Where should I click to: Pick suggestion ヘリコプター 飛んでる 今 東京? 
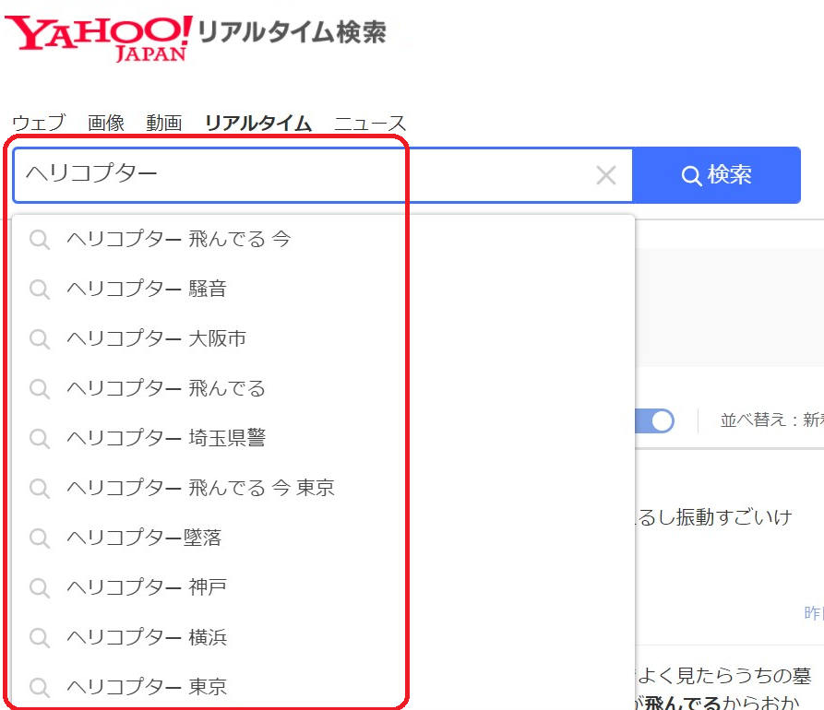pos(323,488)
